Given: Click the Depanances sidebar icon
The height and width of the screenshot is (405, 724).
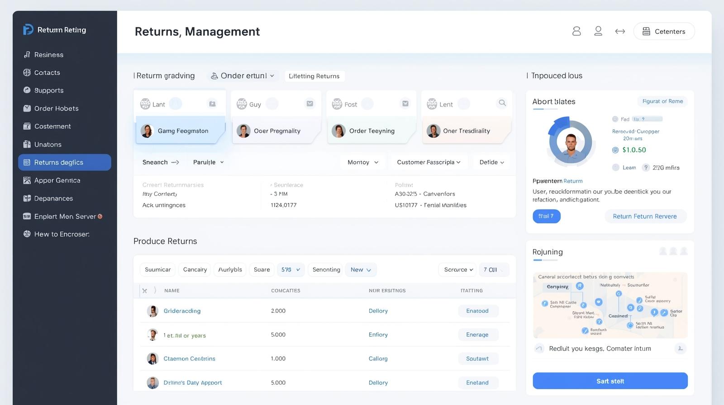Looking at the screenshot, I should click(27, 198).
